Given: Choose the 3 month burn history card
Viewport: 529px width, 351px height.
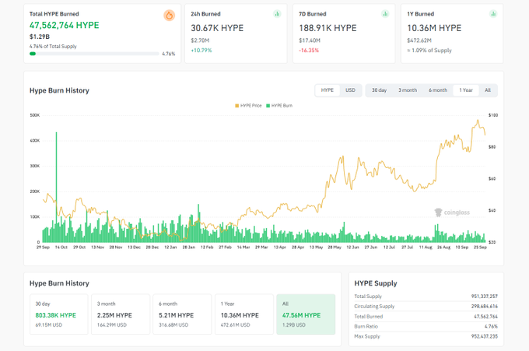Looking at the screenshot, I should [121, 314].
